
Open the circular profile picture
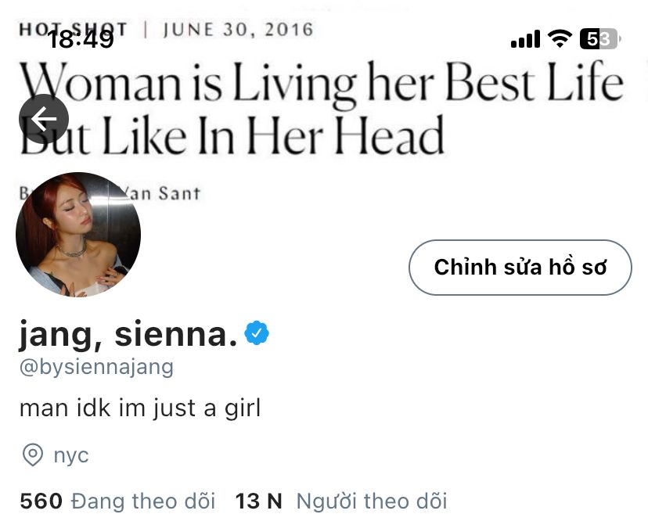coord(78,234)
